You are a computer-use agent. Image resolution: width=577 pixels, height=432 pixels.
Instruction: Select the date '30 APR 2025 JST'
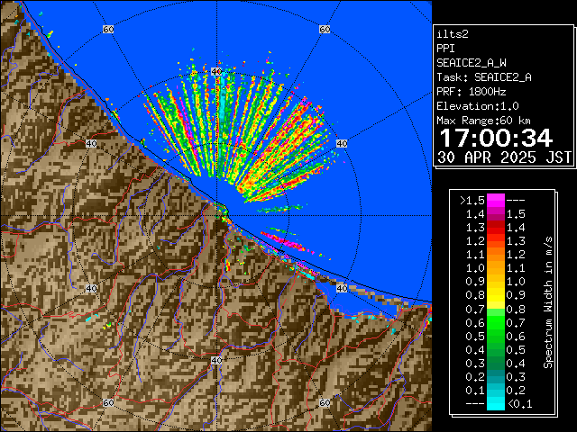tap(504, 157)
